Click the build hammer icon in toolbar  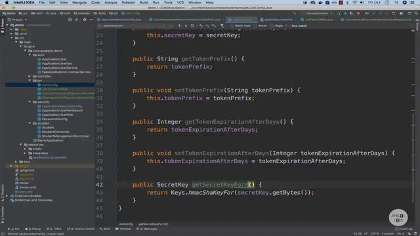(295, 13)
